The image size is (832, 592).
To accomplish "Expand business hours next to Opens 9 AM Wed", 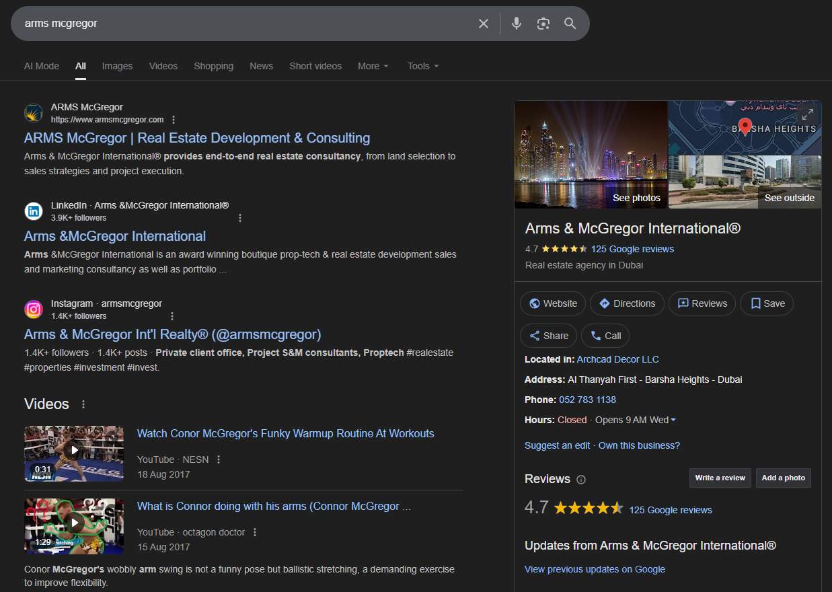I will [673, 420].
